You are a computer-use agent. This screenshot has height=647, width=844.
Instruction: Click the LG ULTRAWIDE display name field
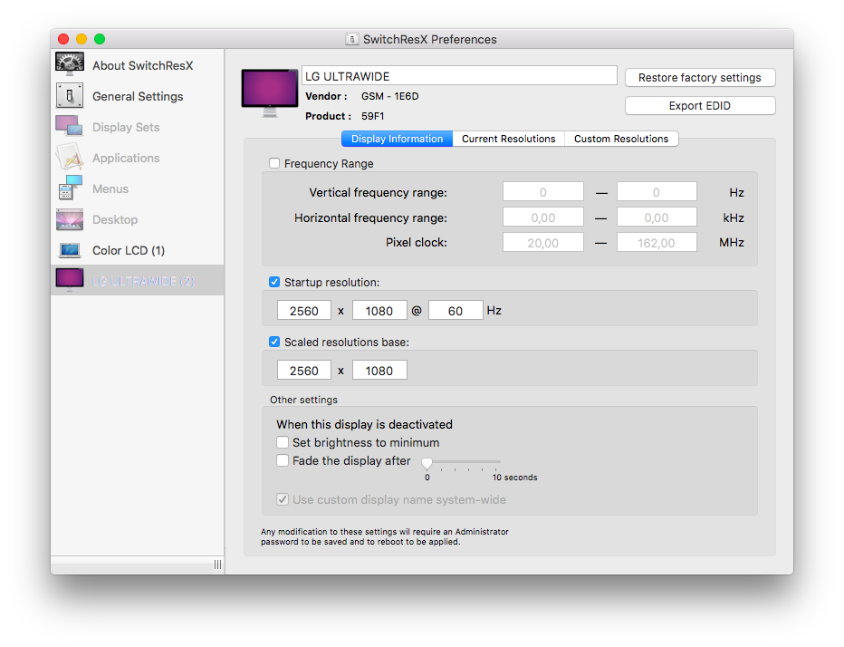pyautogui.click(x=458, y=76)
